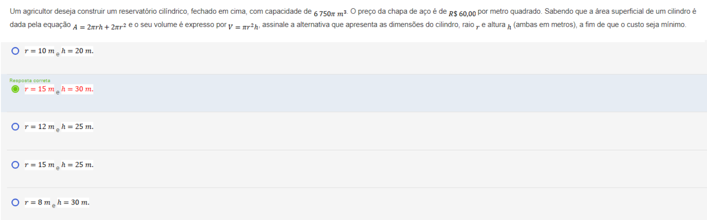This screenshot has height=220, width=707.
Task: Click the "r = 12 m" answer text
Action: (x=39, y=127)
